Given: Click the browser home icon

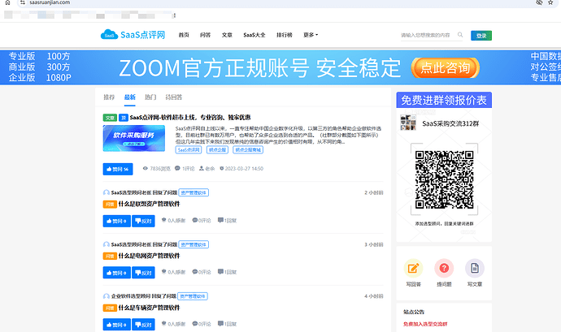Looking at the screenshot, I should (x=7, y=2).
